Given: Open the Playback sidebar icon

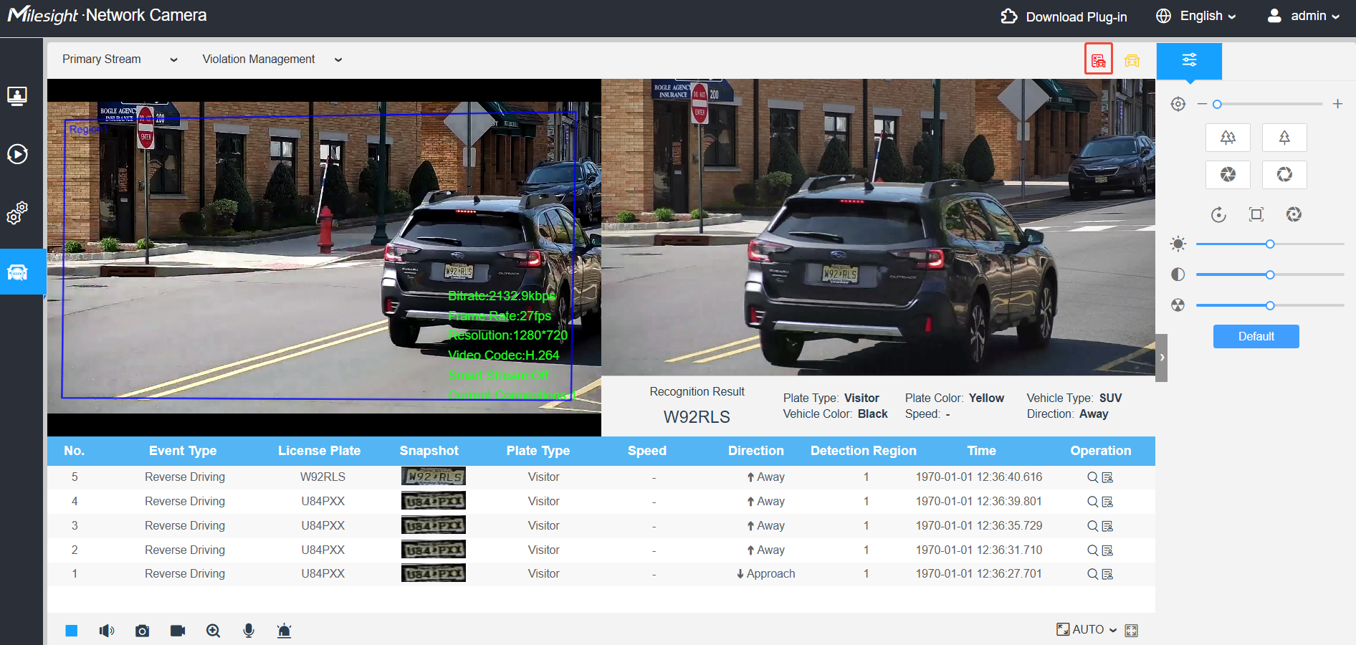Looking at the screenshot, I should coord(17,154).
